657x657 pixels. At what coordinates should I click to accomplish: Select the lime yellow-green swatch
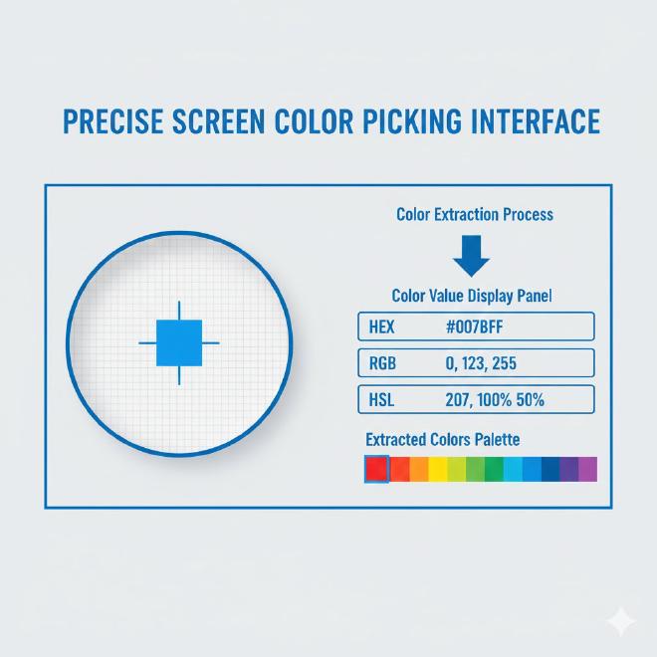[x=457, y=469]
